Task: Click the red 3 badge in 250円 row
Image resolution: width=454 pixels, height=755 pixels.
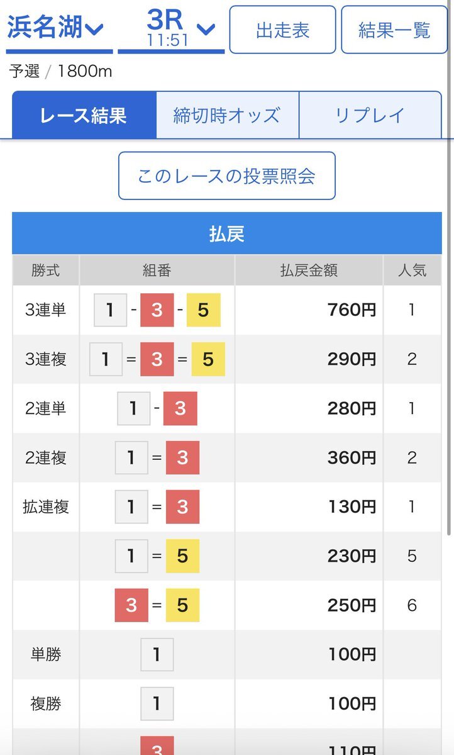Action: tap(131, 605)
